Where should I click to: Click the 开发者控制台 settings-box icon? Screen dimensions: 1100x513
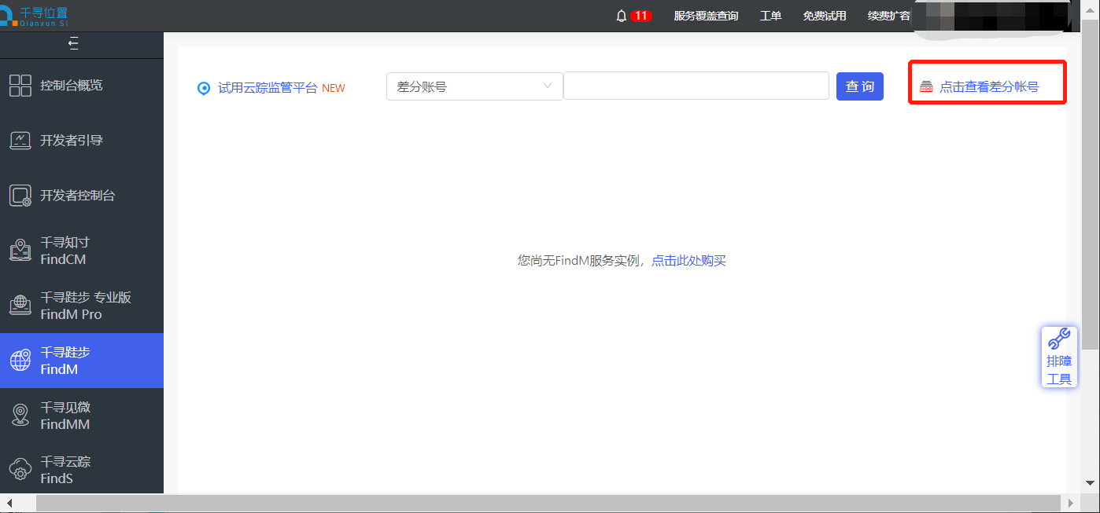pyautogui.click(x=20, y=196)
